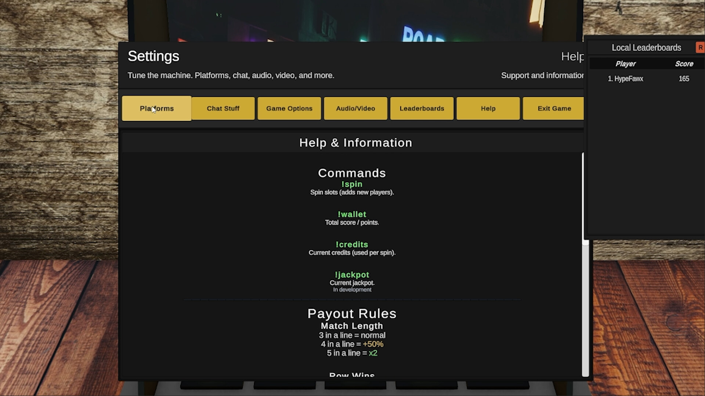
Task: Click the Support and information text
Action: click(543, 75)
